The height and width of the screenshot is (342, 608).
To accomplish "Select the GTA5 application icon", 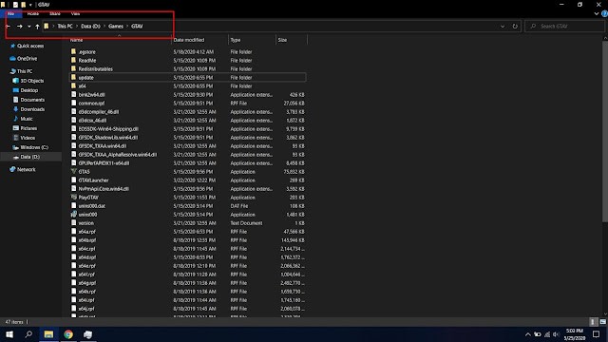I will [x=73, y=171].
